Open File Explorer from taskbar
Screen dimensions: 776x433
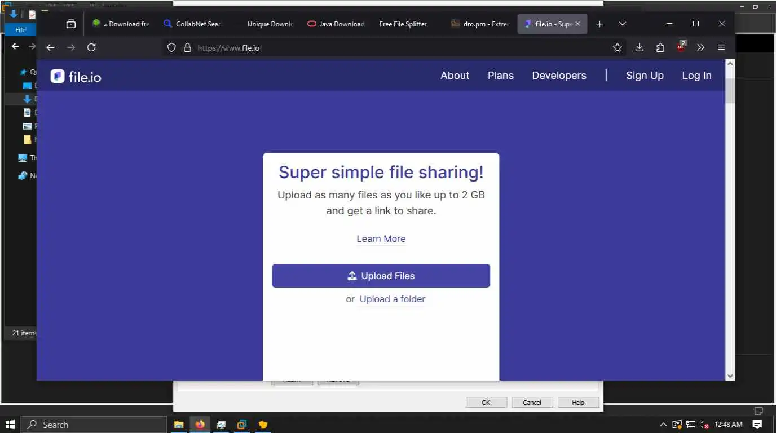(x=179, y=425)
